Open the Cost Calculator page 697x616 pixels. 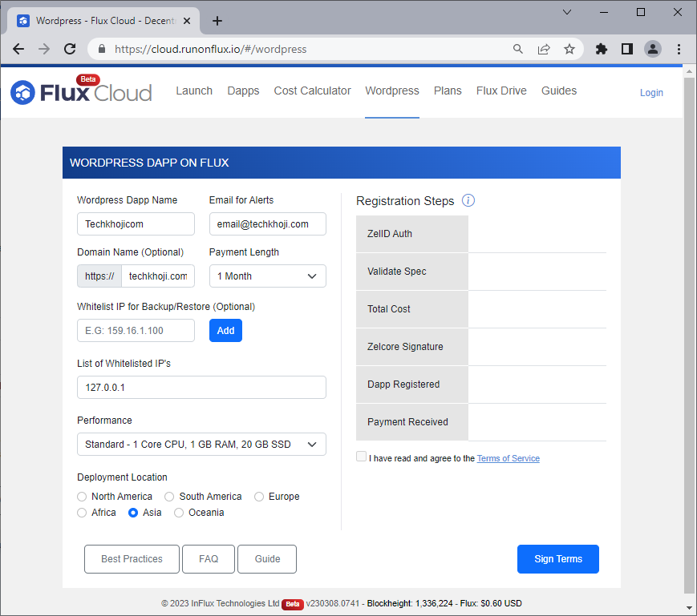pyautogui.click(x=313, y=91)
